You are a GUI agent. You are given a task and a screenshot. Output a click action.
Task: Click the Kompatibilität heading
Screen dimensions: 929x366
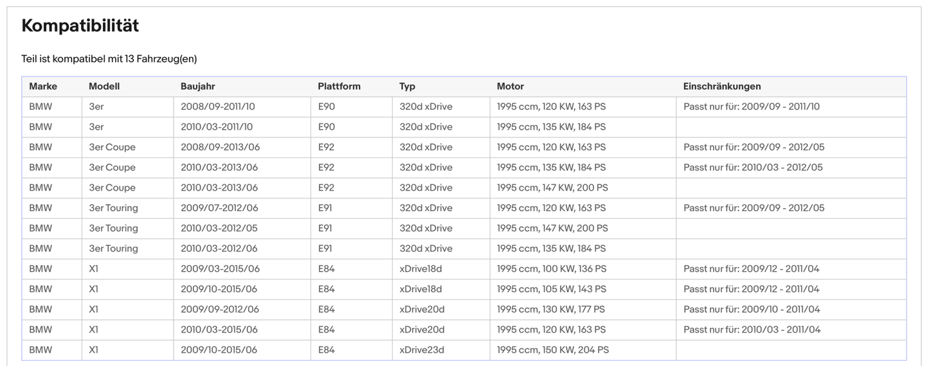(80, 26)
